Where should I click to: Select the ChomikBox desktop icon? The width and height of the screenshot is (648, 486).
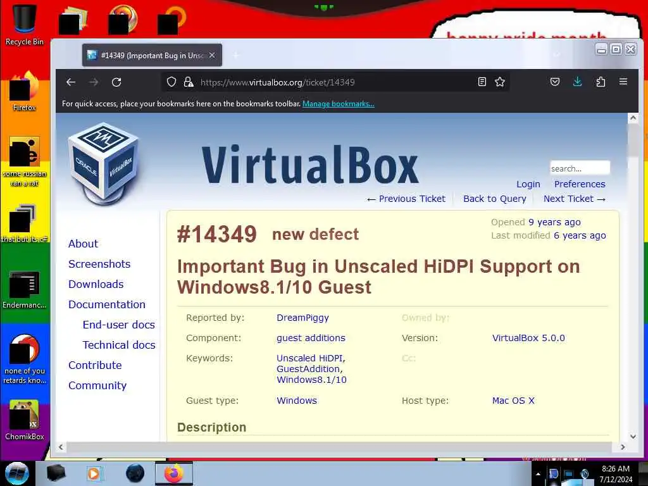coord(25,420)
